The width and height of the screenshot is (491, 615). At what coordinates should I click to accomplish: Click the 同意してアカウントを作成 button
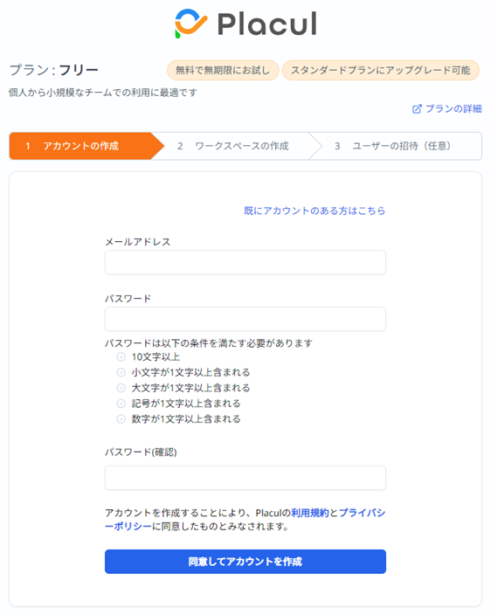[245, 561]
